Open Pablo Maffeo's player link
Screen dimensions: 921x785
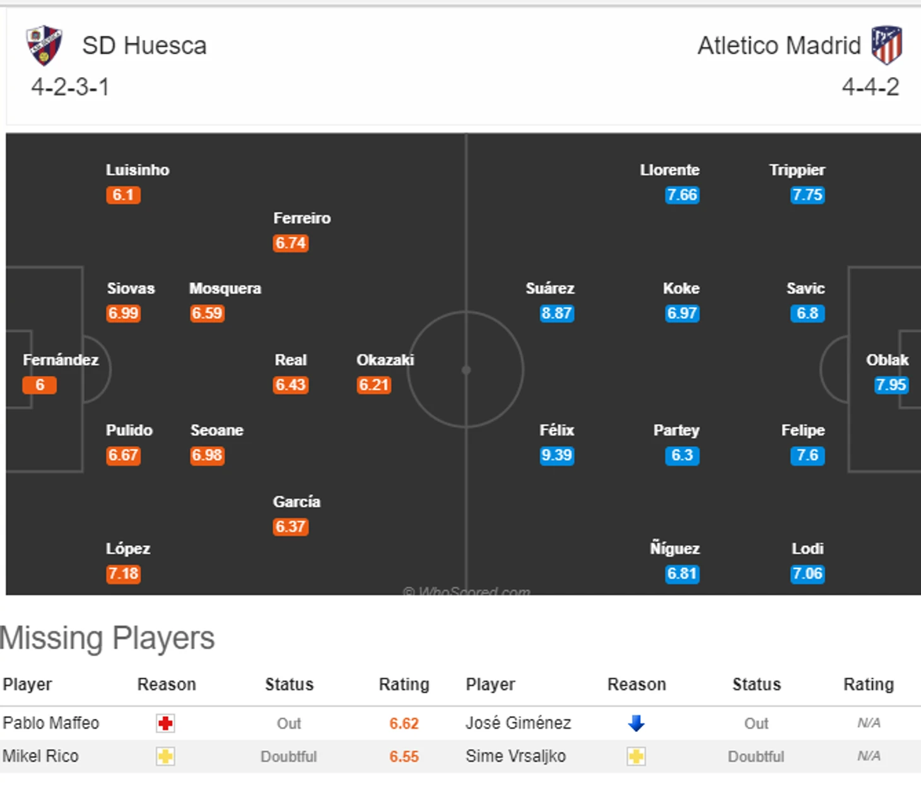point(51,723)
